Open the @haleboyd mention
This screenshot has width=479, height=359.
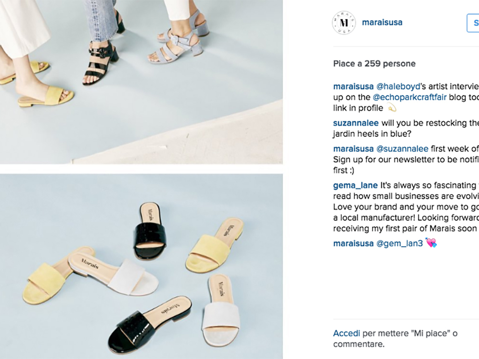[398, 87]
